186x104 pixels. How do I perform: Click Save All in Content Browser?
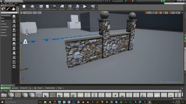click(24, 88)
